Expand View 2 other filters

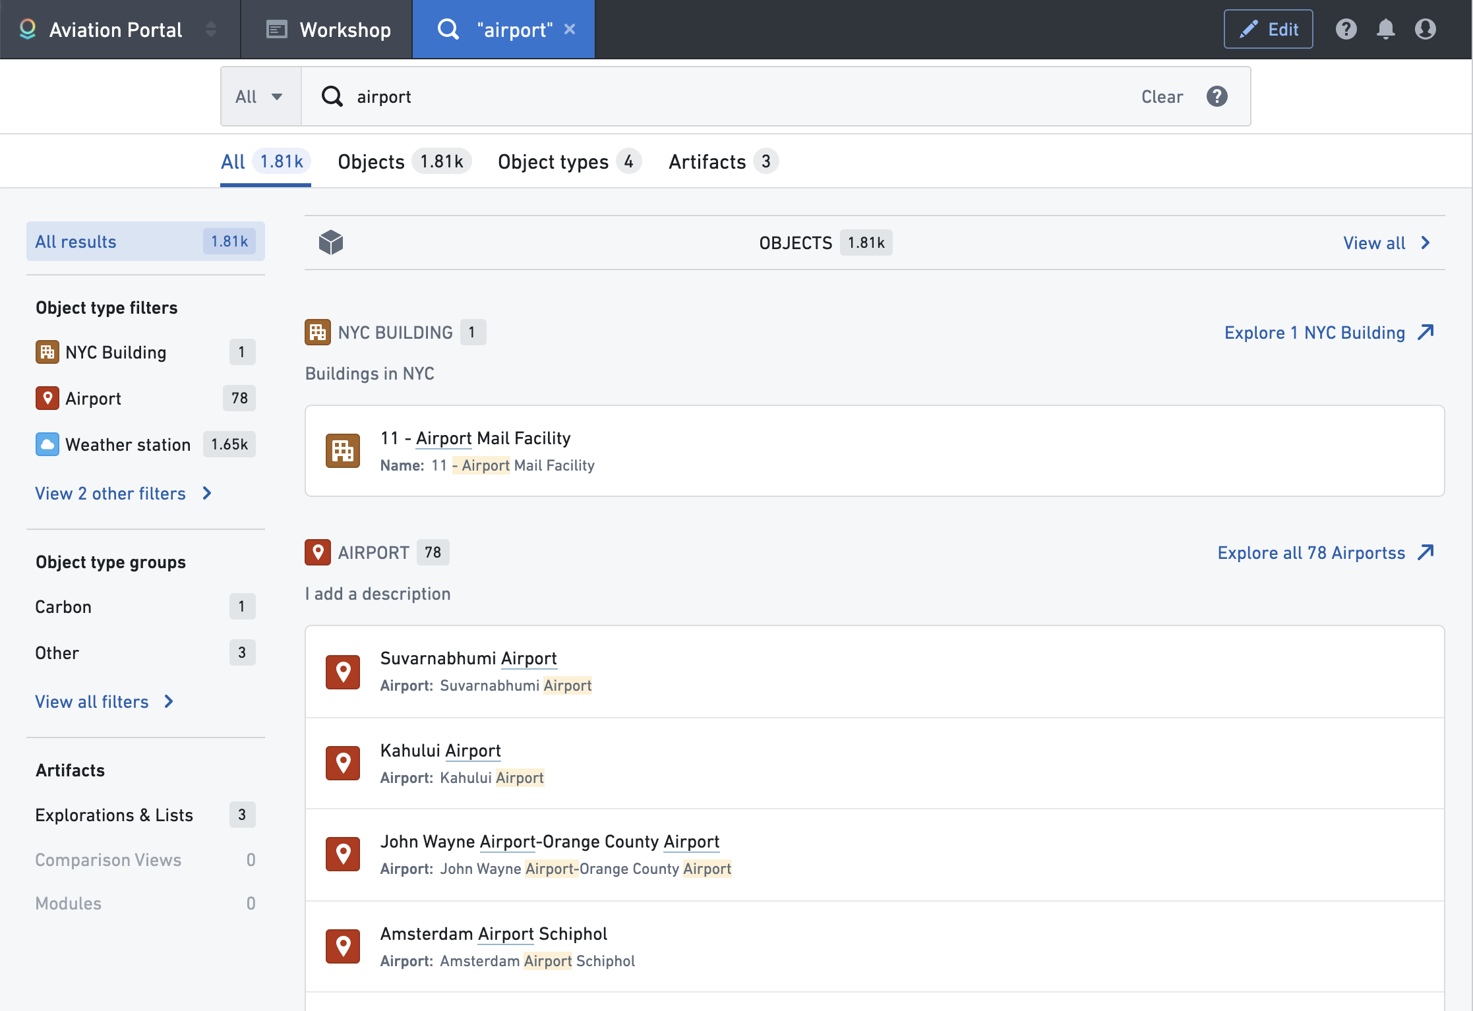[123, 493]
